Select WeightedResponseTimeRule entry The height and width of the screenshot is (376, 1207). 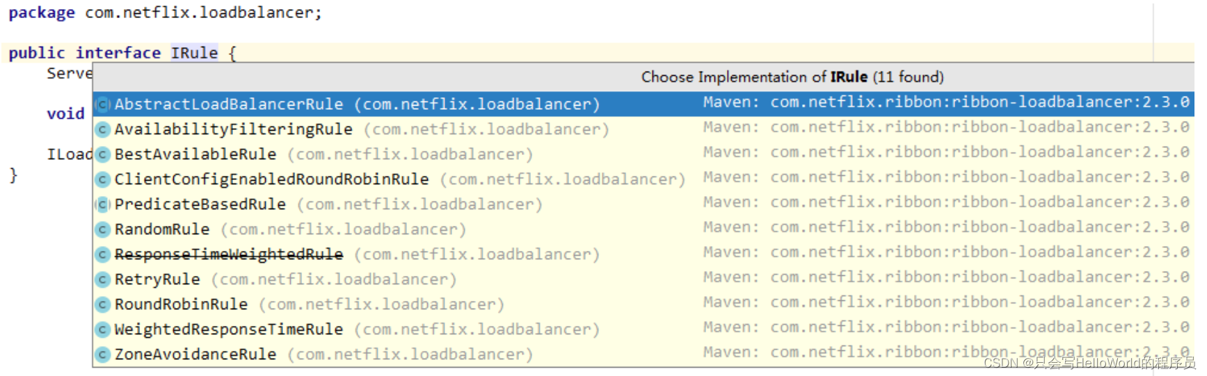(x=644, y=329)
